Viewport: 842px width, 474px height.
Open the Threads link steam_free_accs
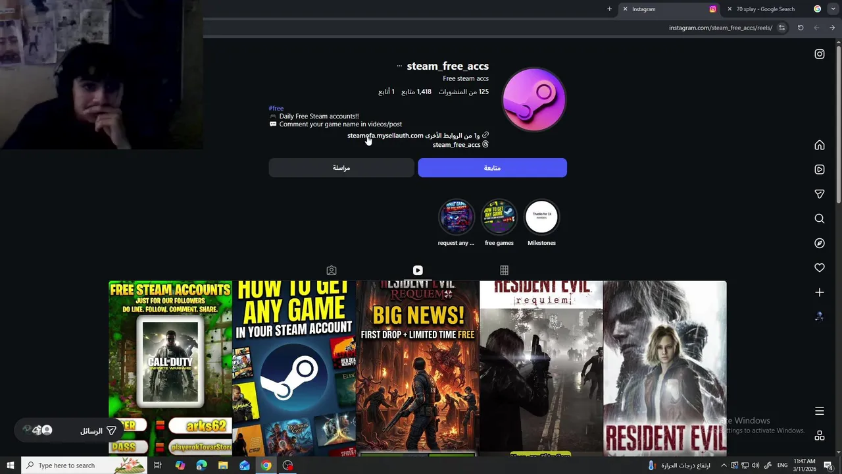[x=460, y=145]
